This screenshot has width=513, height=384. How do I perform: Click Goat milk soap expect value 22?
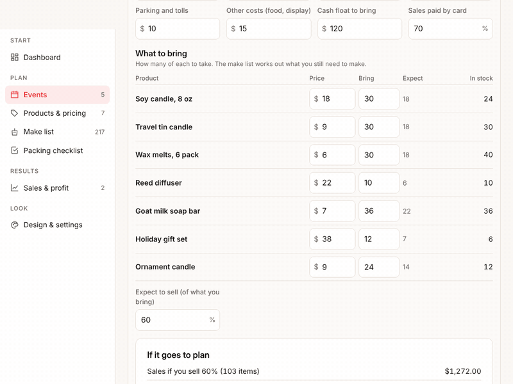407,211
